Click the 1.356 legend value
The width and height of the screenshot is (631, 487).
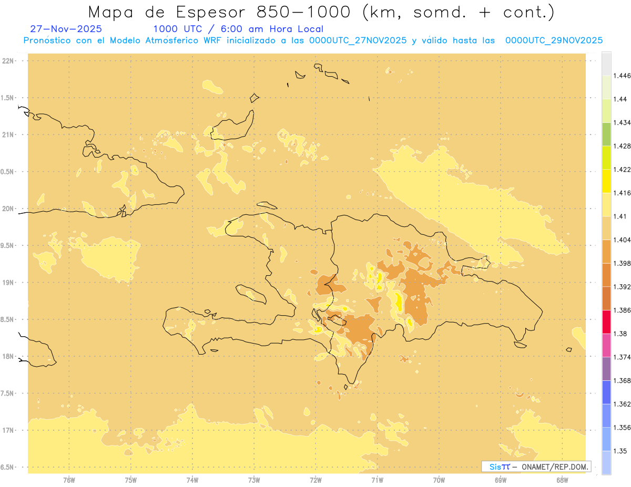[622, 427]
